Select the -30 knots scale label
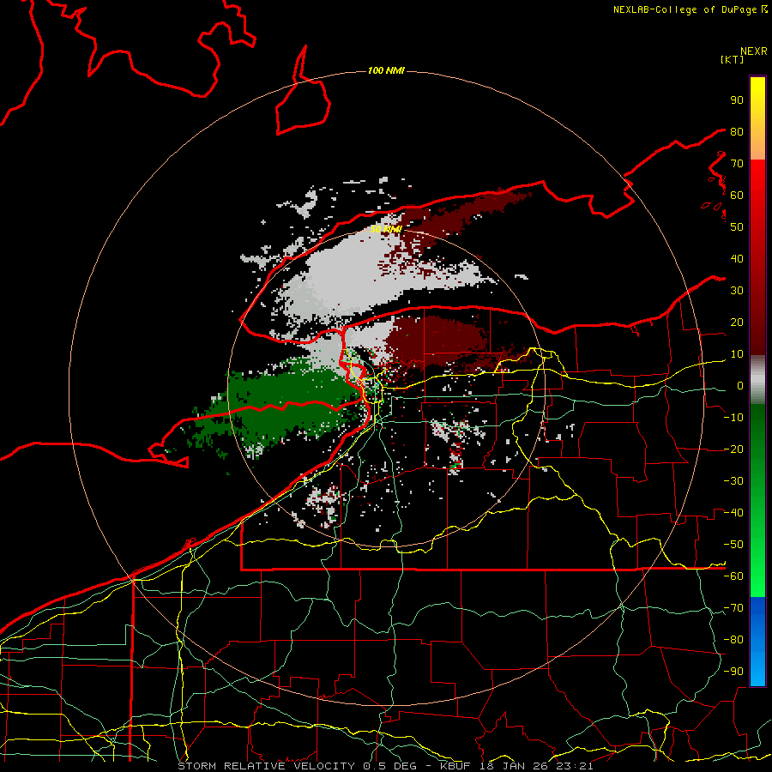 pyautogui.click(x=733, y=480)
